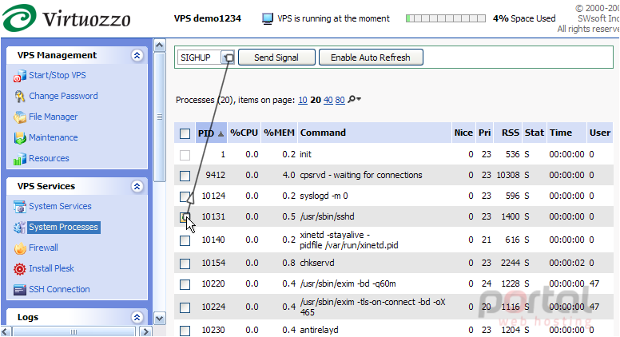Check the xinetd process 10140 checkbox
This screenshot has width=620, height=337.
click(x=185, y=240)
